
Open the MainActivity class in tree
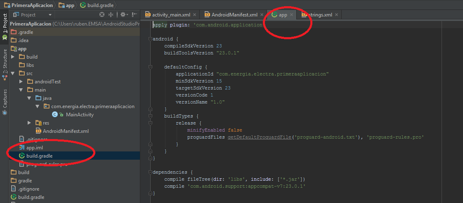pos(74,114)
